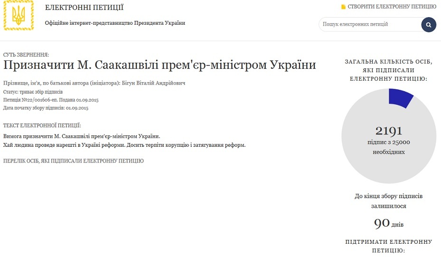
Task: Open the Створити електронну петицію link
Action: [392, 7]
